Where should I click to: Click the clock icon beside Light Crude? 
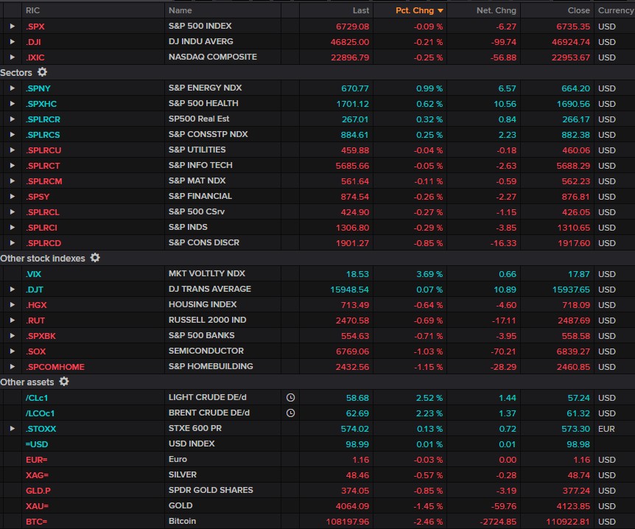(290, 397)
